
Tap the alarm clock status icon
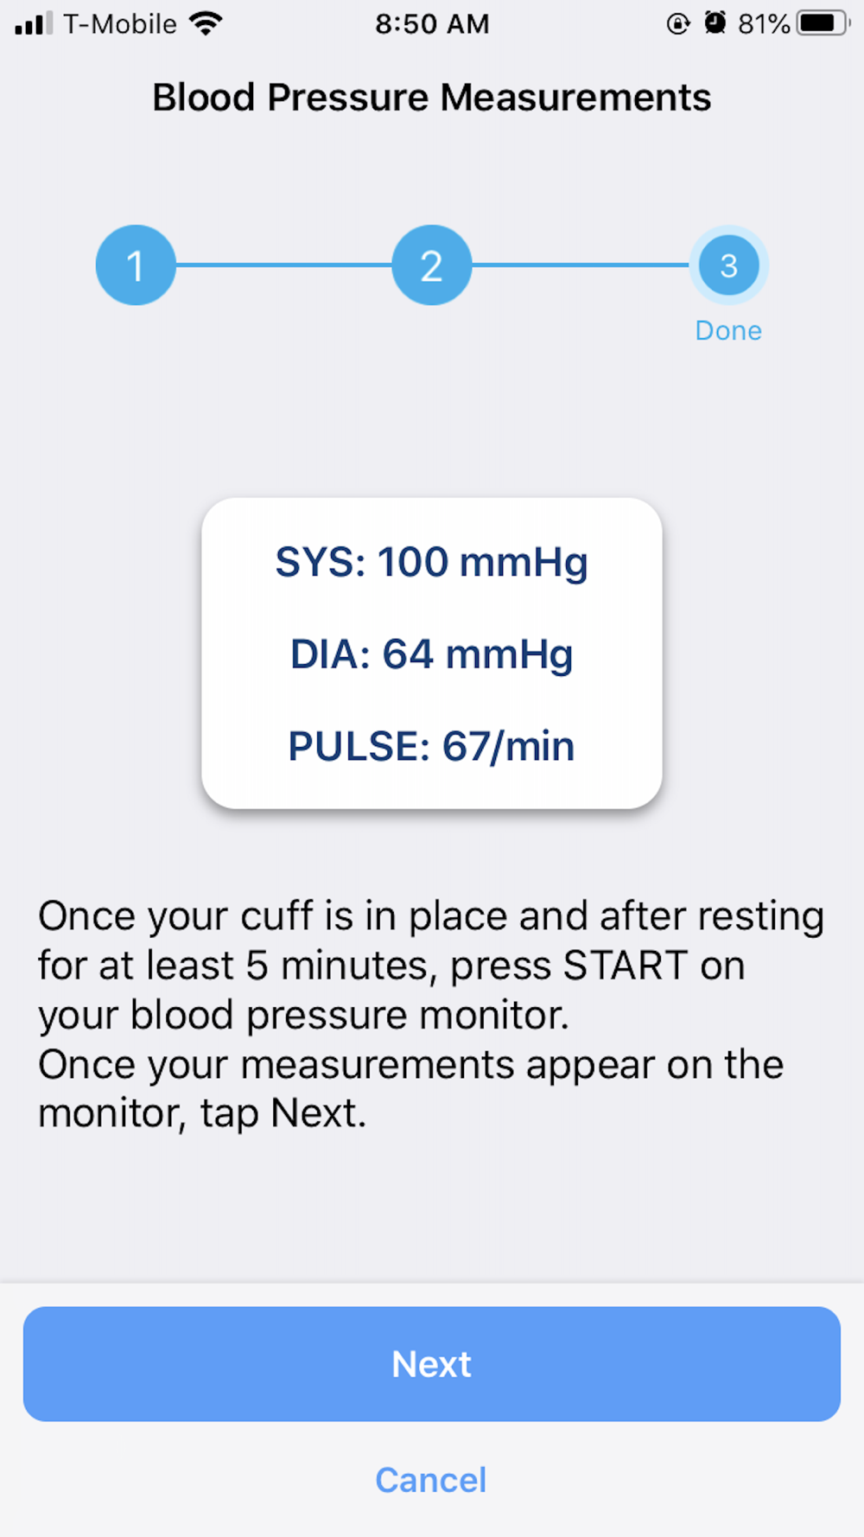pos(715,23)
